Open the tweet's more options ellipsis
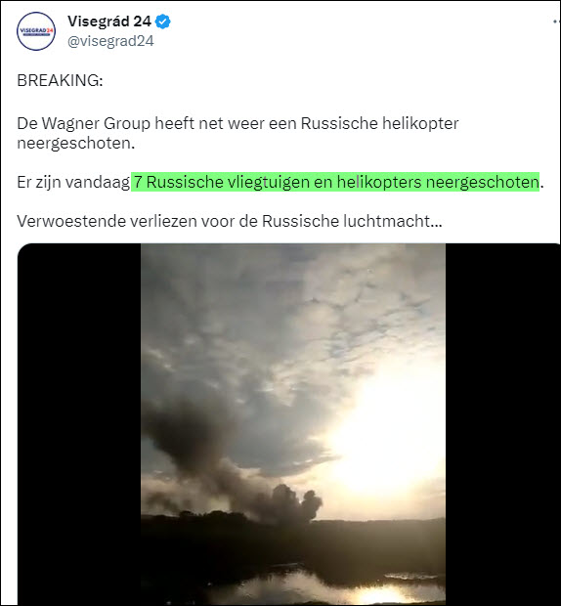Viewport: 561px width, 606px height. coord(556,22)
